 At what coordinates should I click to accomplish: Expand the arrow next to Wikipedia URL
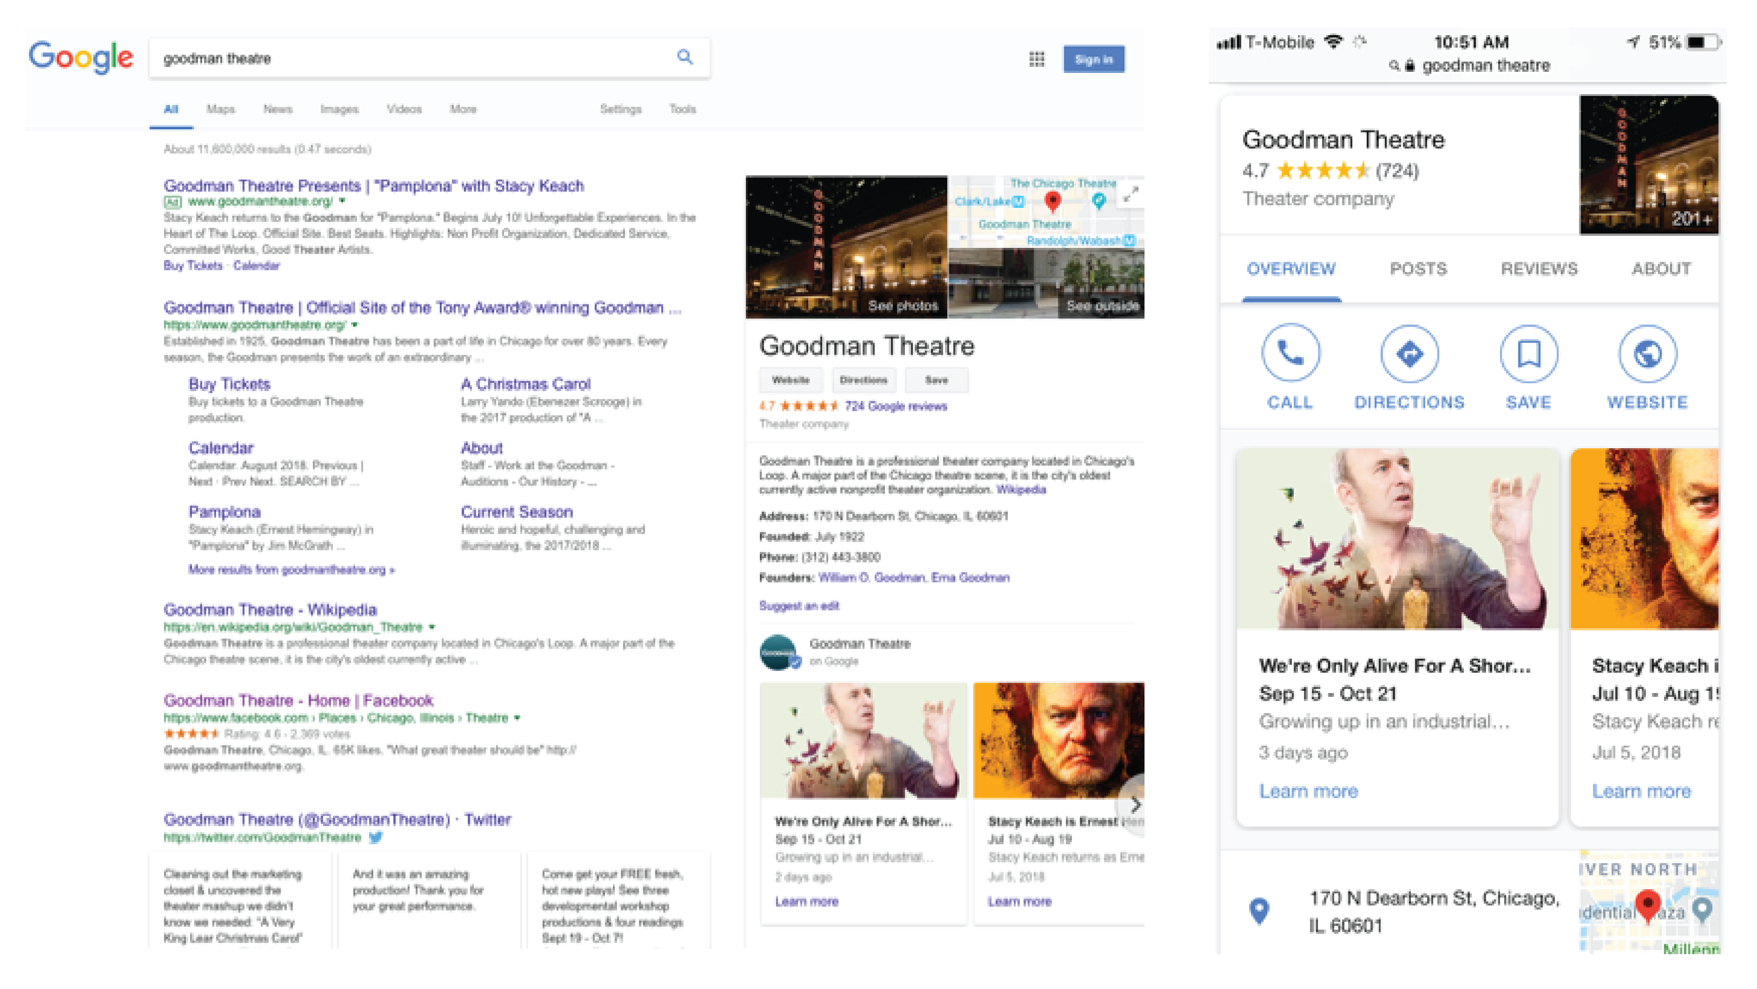click(432, 627)
